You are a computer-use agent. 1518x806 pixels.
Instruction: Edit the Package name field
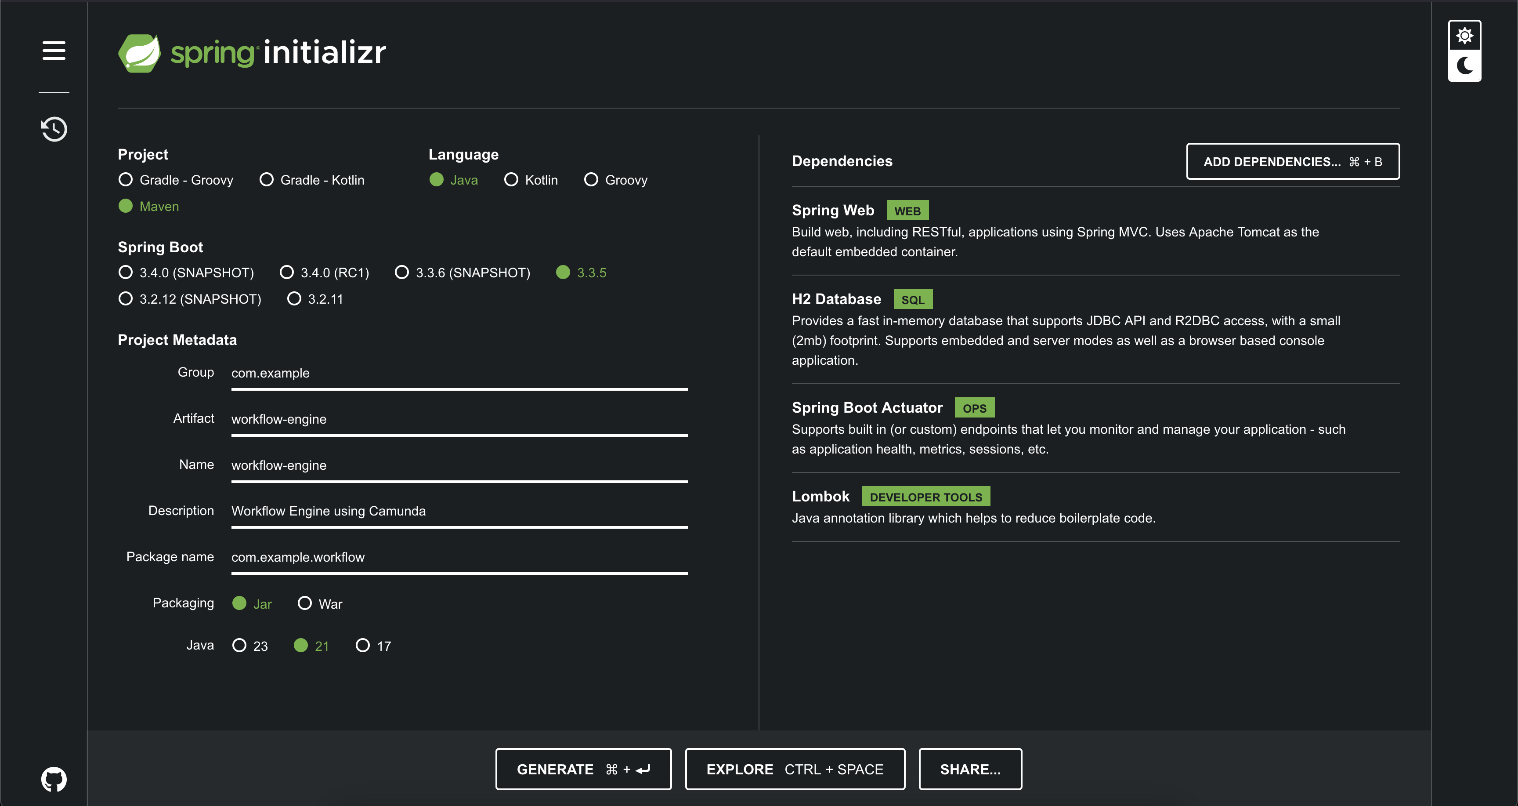tap(459, 558)
